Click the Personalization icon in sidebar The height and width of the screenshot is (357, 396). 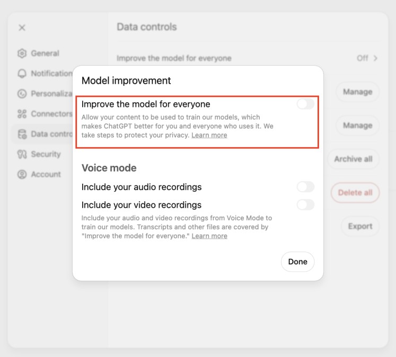coord(22,94)
